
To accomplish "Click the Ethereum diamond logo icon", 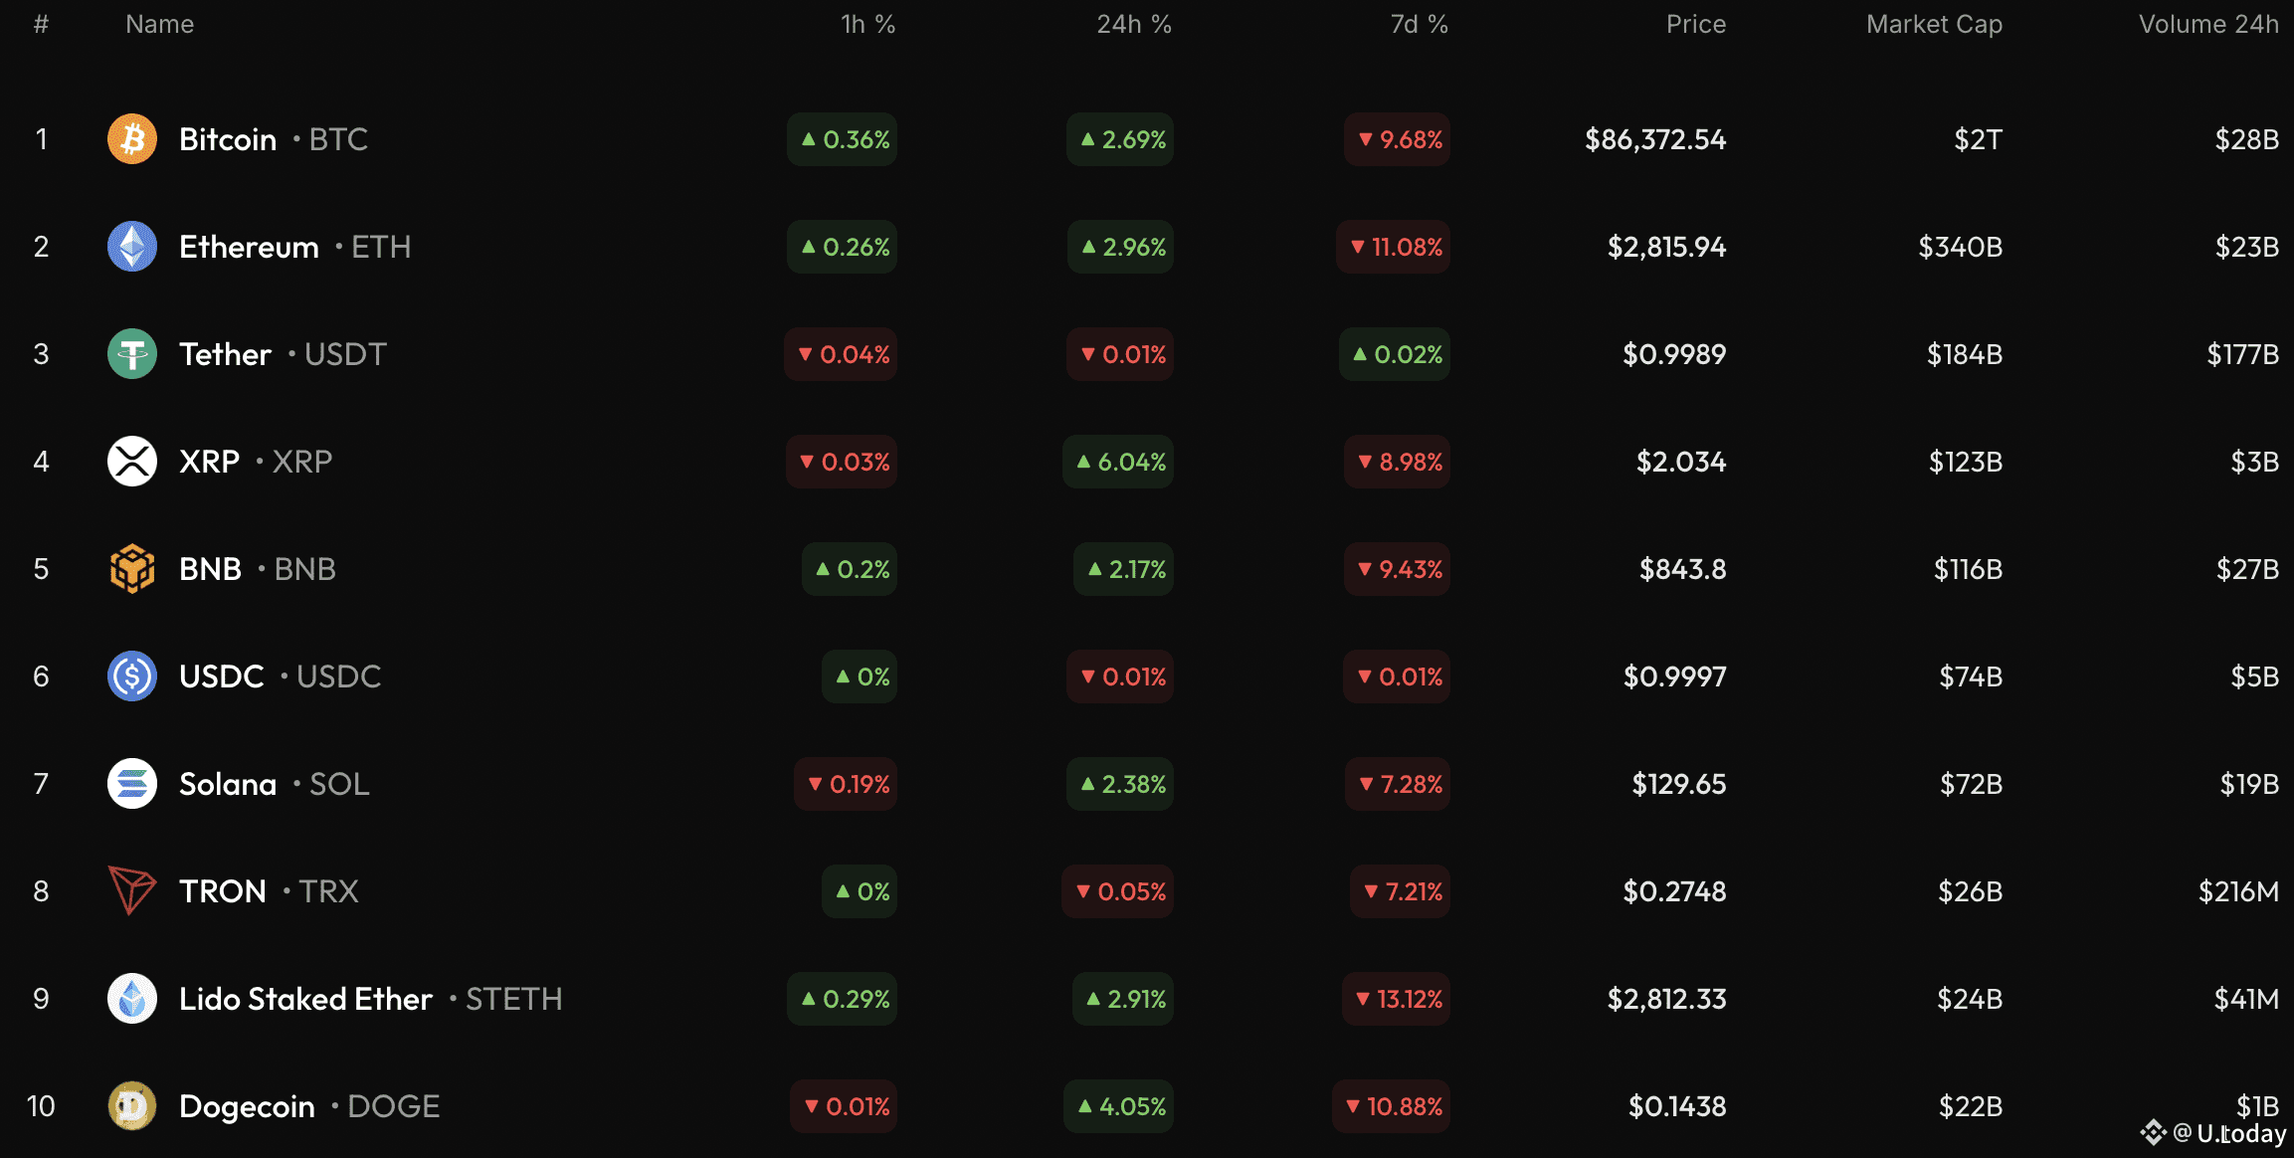I will tap(131, 247).
